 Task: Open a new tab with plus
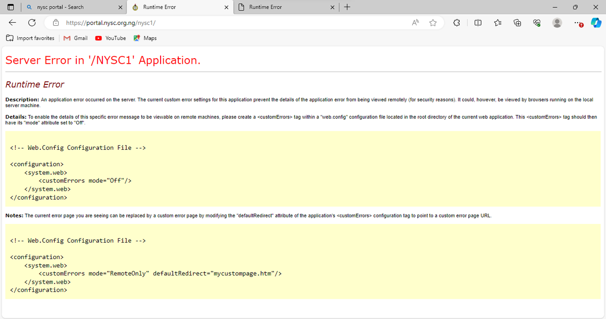[347, 7]
